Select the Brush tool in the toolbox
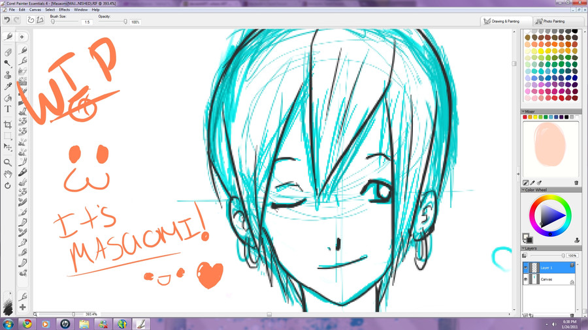Viewport: 588px width, 330px height. 8,37
